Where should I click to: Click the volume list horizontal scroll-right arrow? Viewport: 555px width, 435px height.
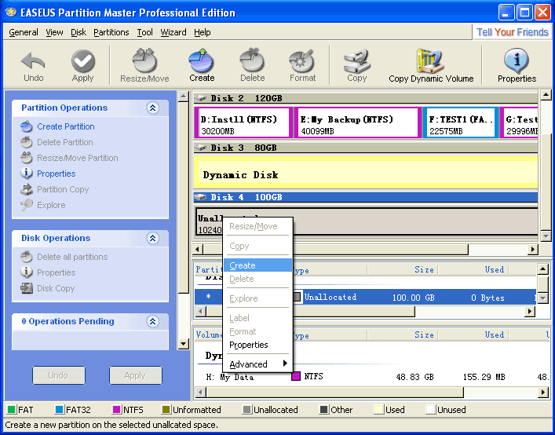(x=543, y=392)
